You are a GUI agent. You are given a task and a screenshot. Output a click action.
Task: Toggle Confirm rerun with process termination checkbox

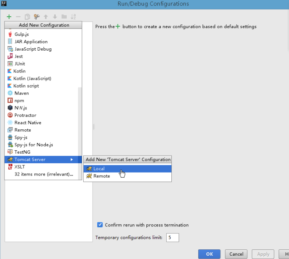pos(100,225)
